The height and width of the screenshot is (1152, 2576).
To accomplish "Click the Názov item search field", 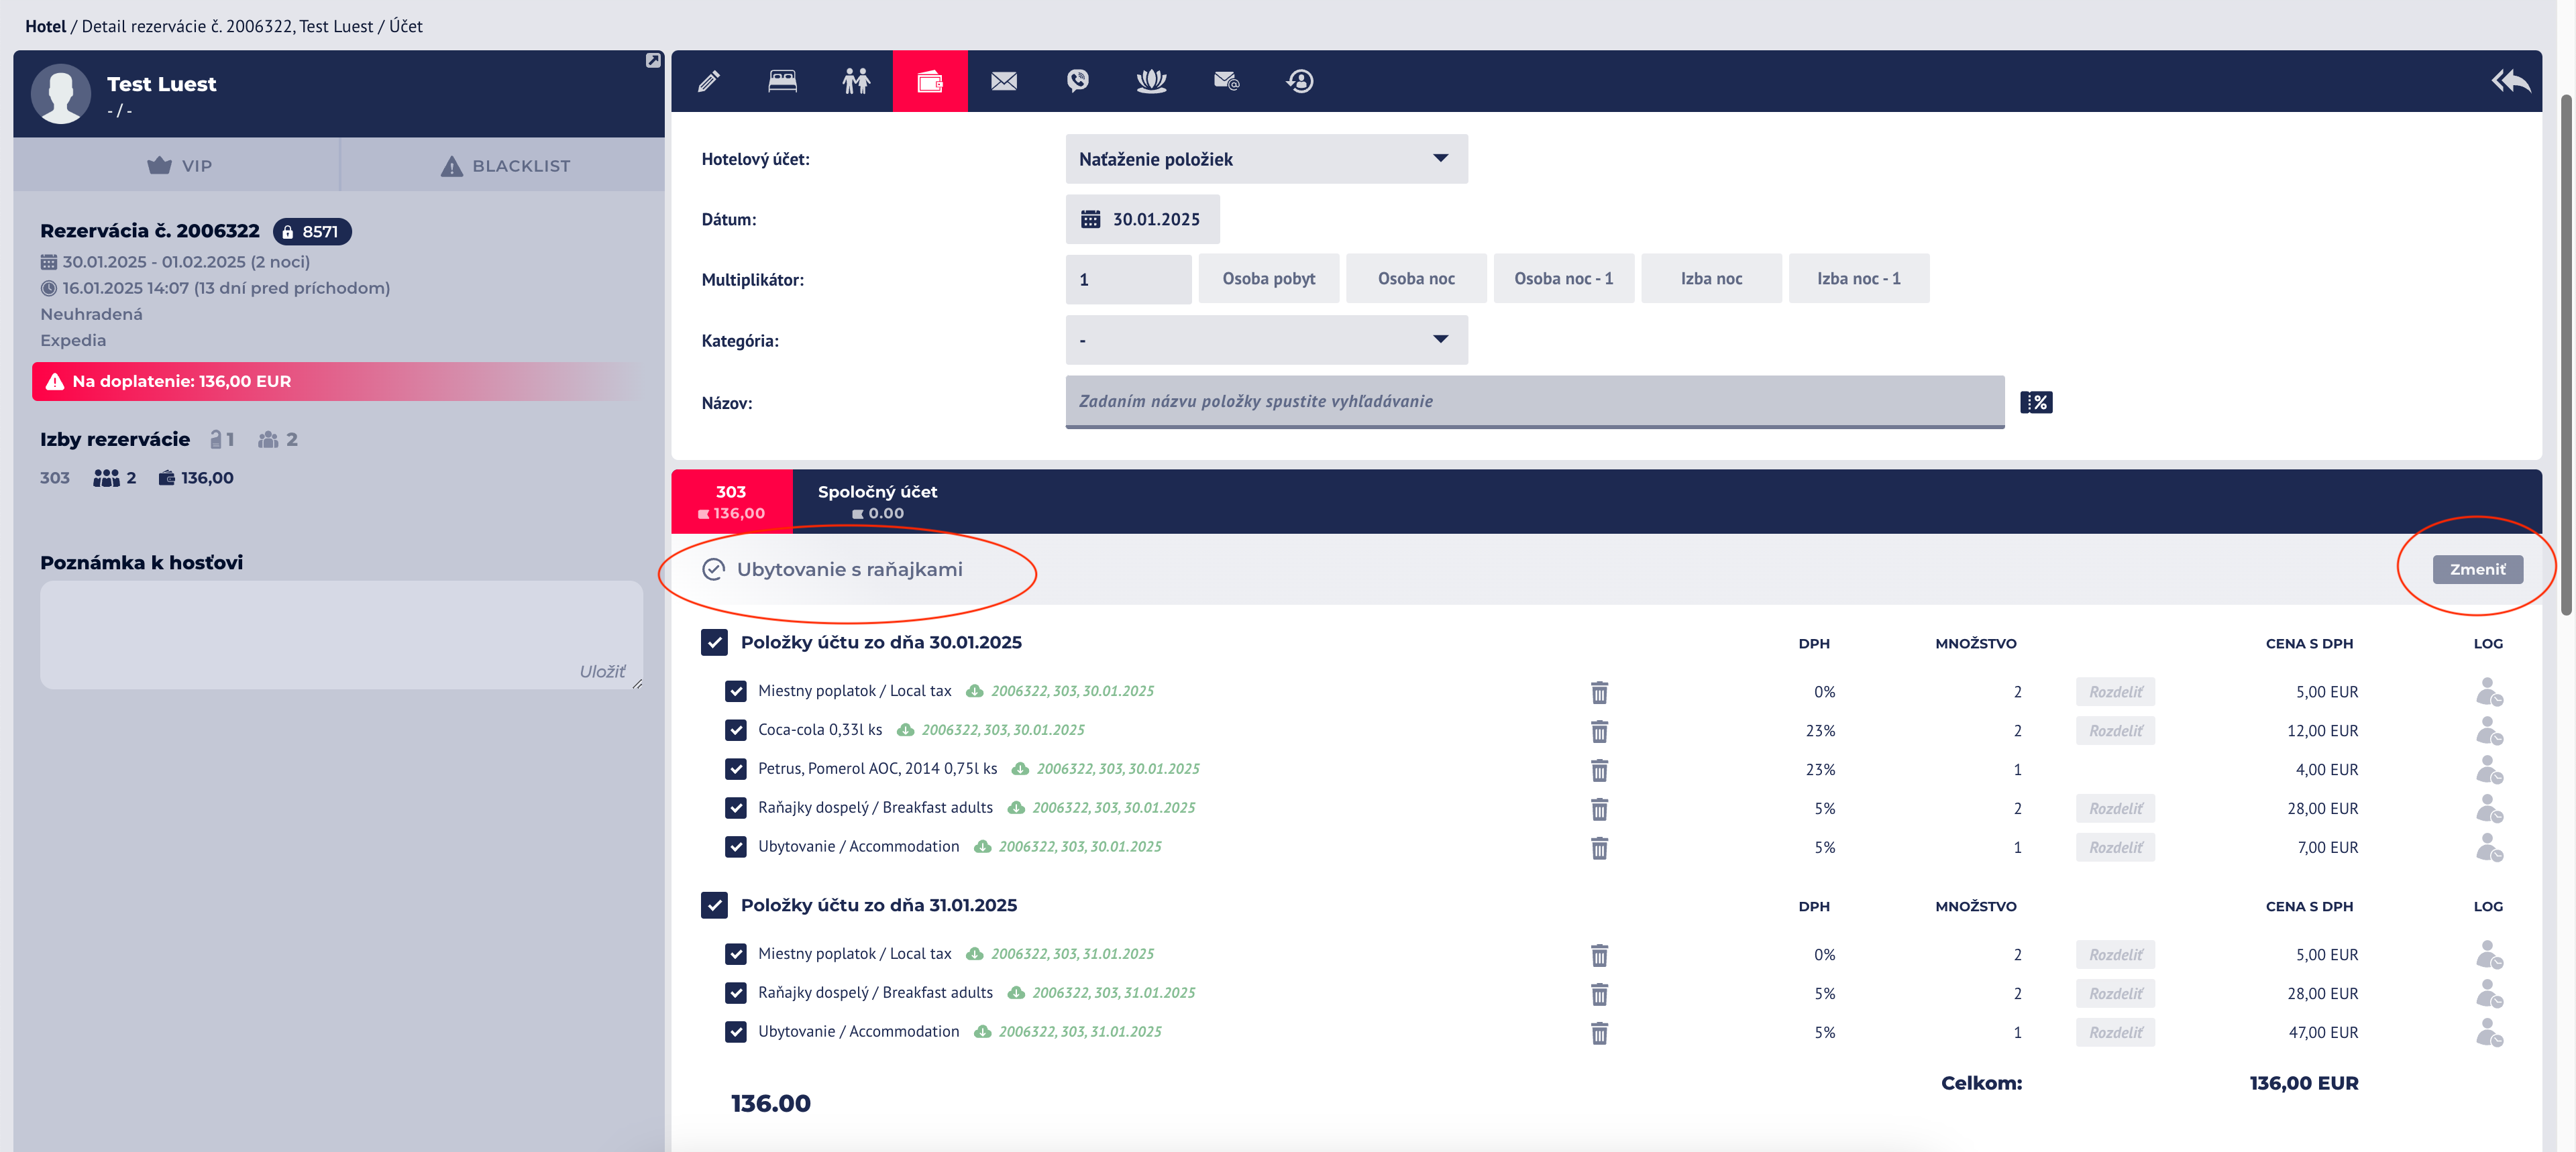I will 1534,401.
